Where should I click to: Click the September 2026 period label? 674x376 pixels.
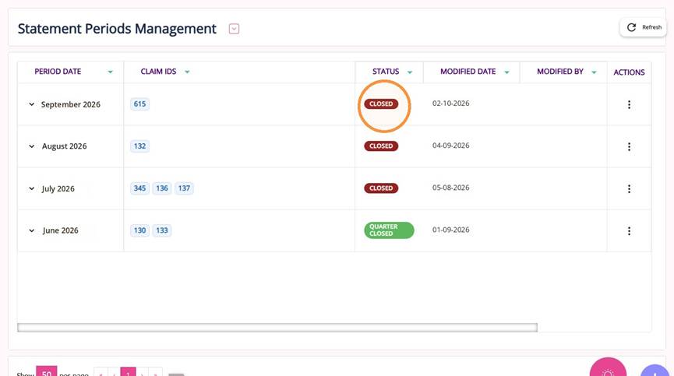tap(70, 104)
